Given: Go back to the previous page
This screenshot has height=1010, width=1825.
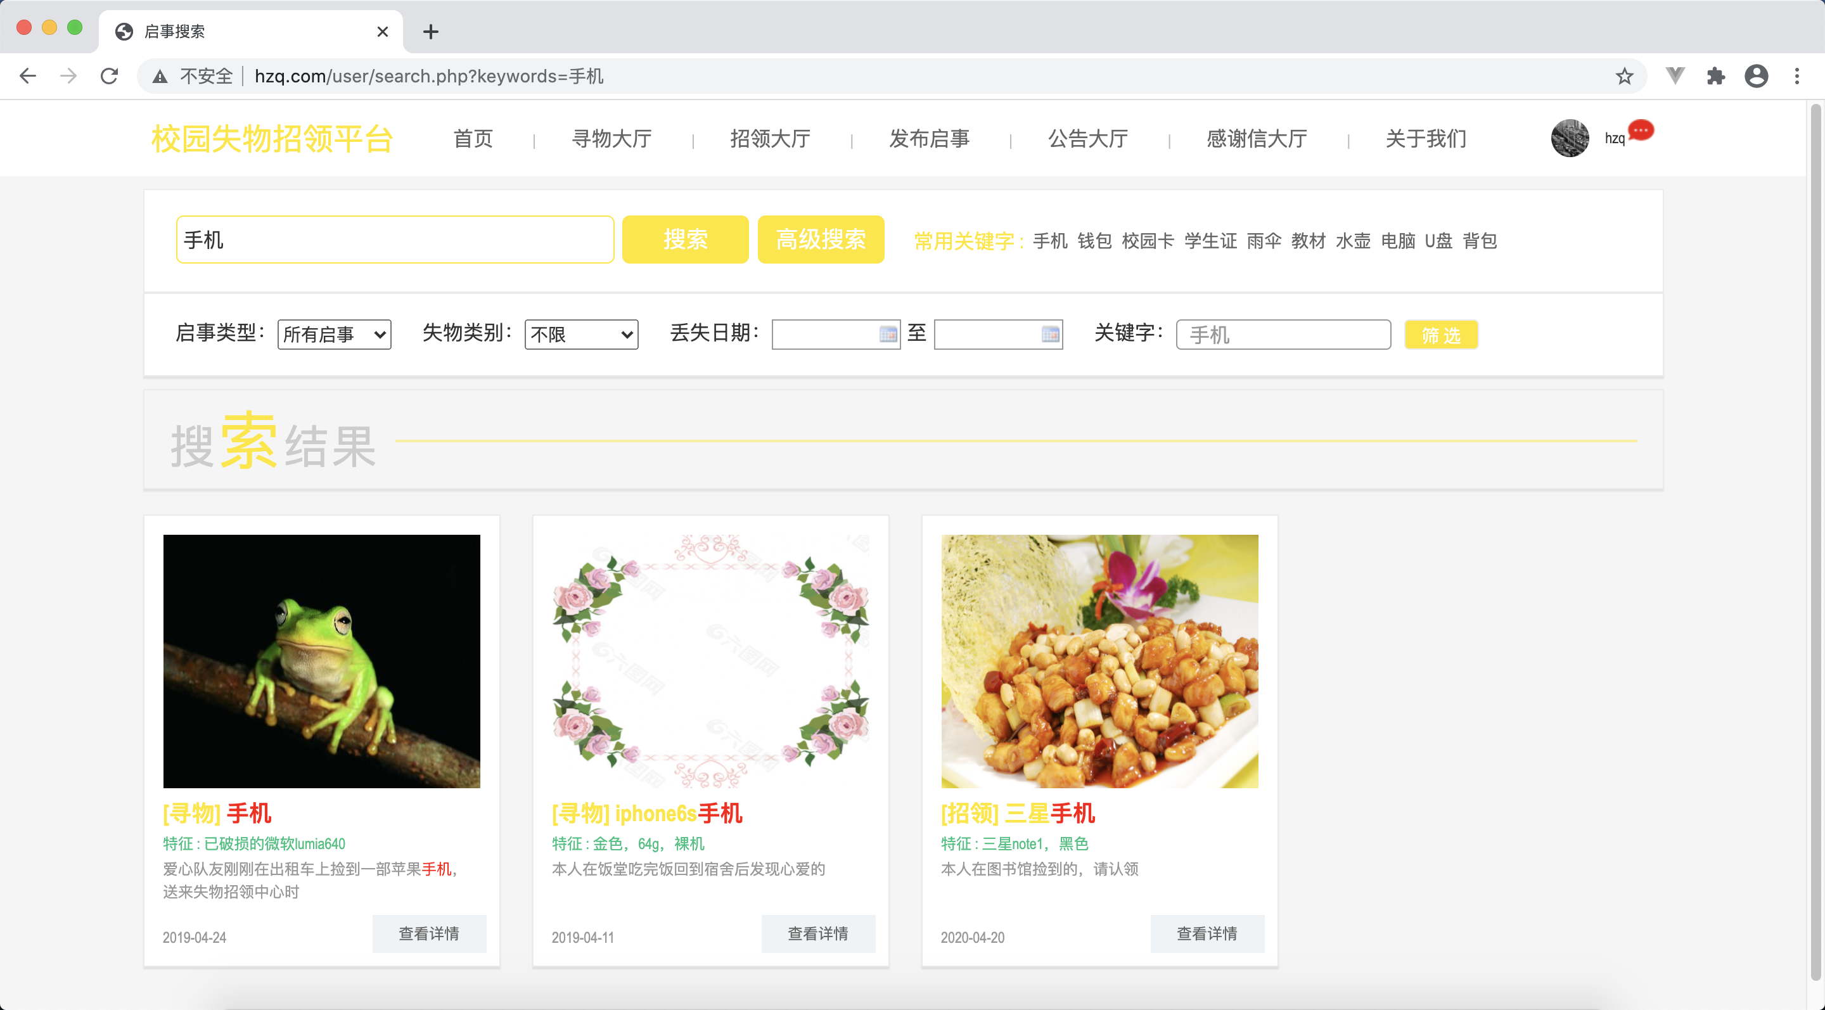Looking at the screenshot, I should (28, 76).
